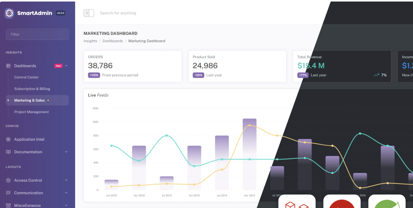Viewport: 413px width, 208px height.
Task: Click the Marketing Dashboard breadcrumb
Action: (147, 41)
